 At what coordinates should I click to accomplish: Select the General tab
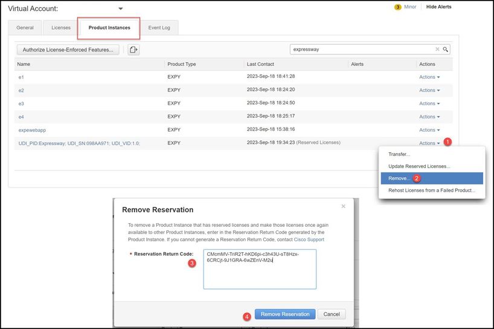[x=25, y=28]
